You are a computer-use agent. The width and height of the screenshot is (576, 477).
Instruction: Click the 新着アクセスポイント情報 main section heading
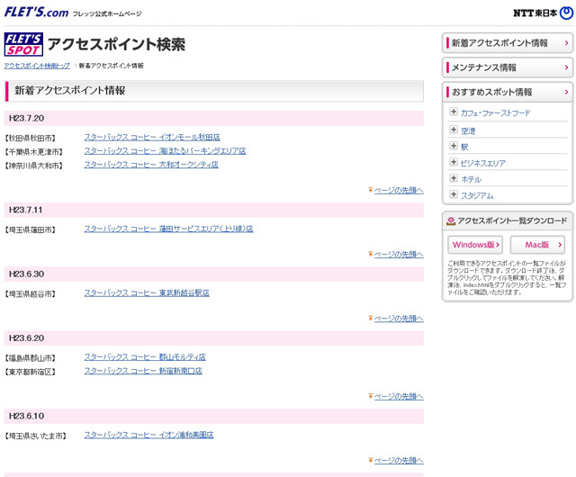tap(70, 90)
